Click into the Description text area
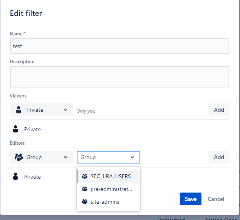 click(x=119, y=77)
